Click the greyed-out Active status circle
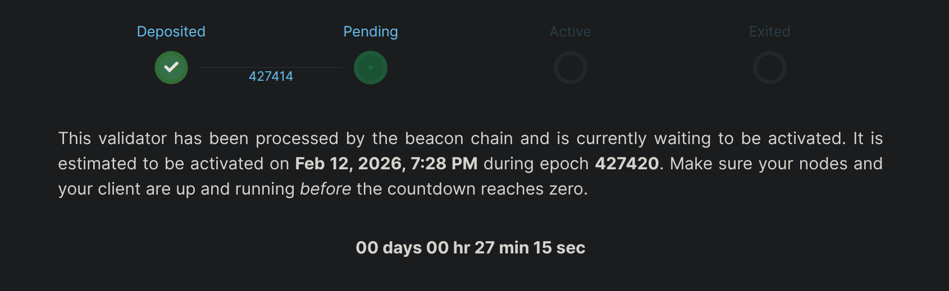Screen dimensions: 949x291 pyautogui.click(x=570, y=68)
